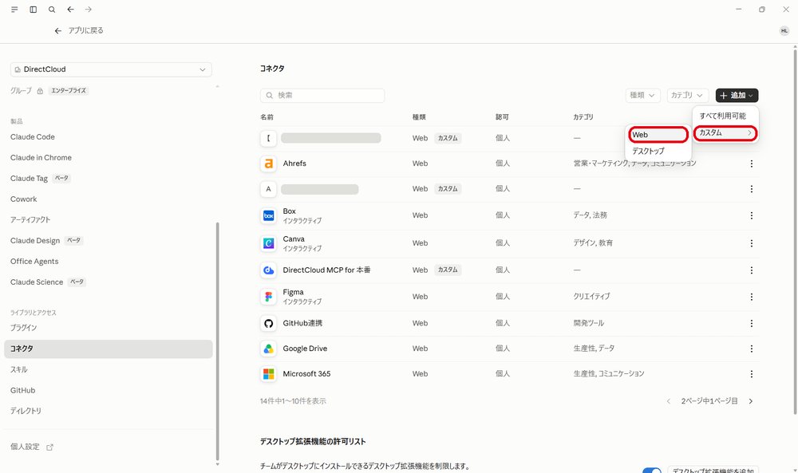Screen dimensions: 798x473
Task: Click the GitHub連携 connector icon
Action: click(x=268, y=323)
